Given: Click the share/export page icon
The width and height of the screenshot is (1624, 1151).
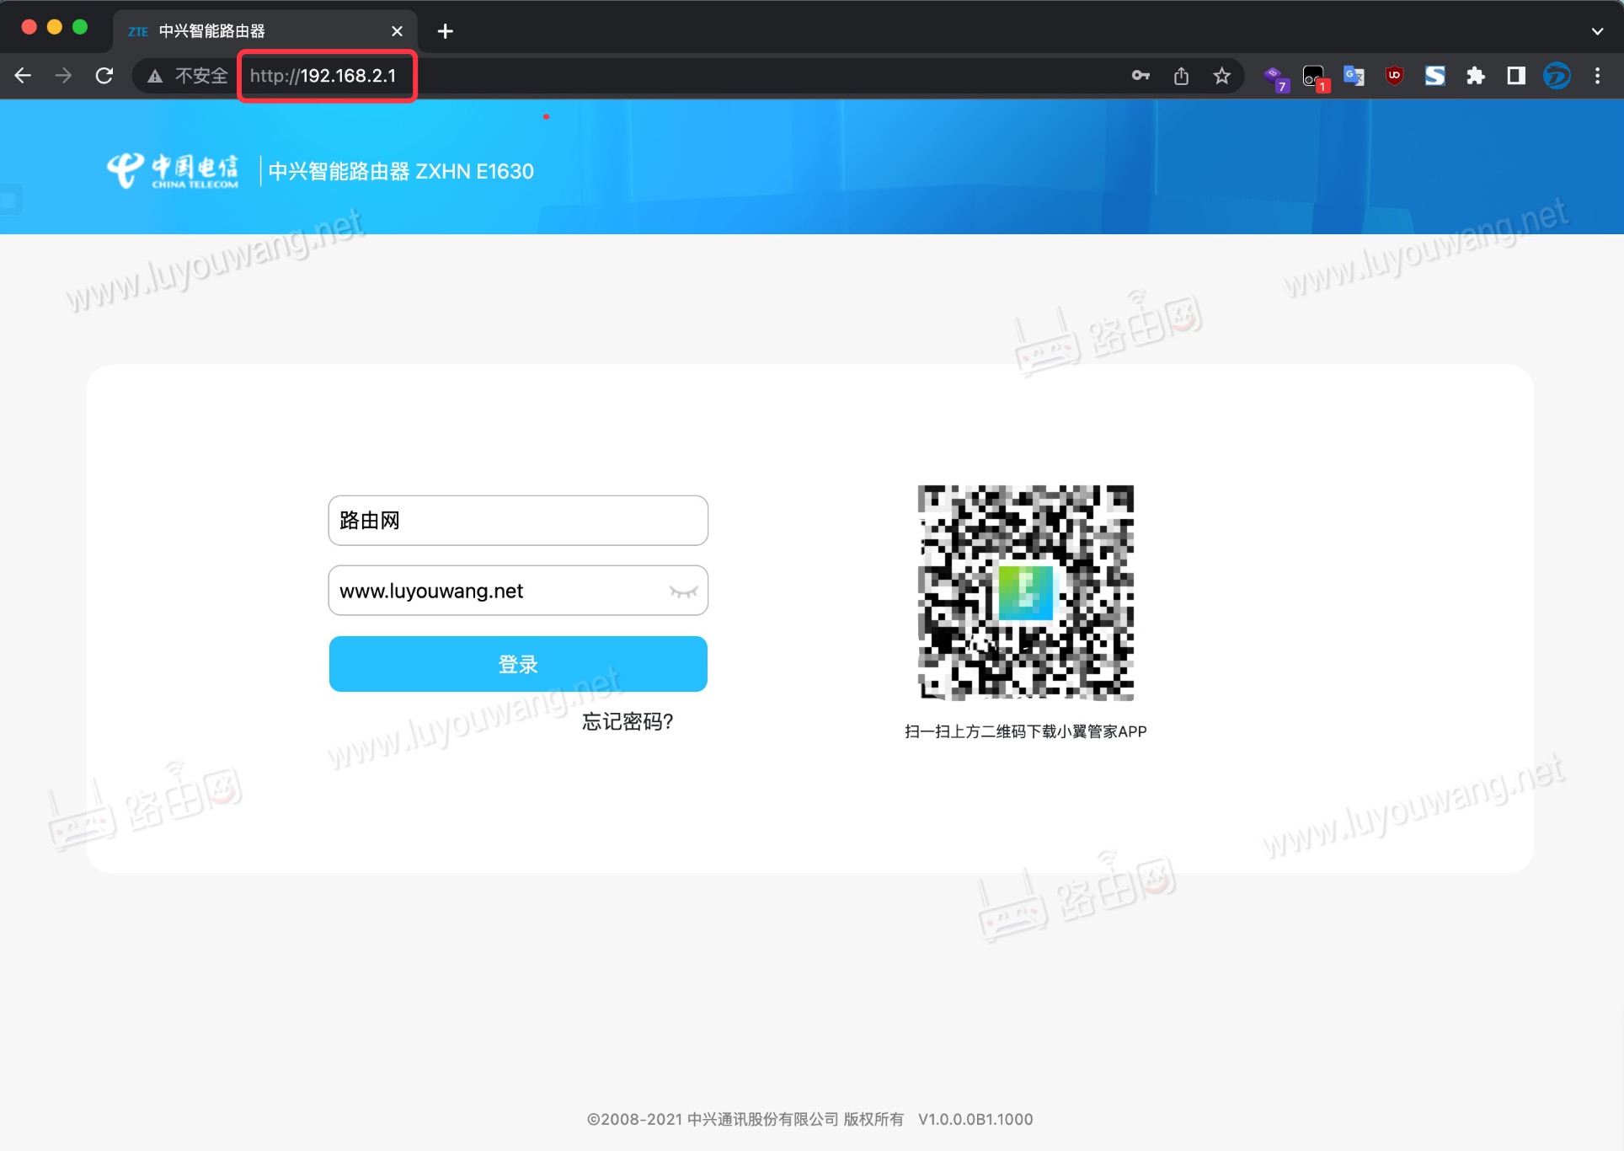Looking at the screenshot, I should 1181,76.
